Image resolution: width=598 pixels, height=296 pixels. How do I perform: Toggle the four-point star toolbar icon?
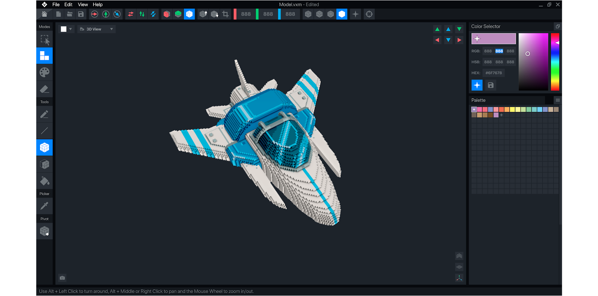pos(355,14)
